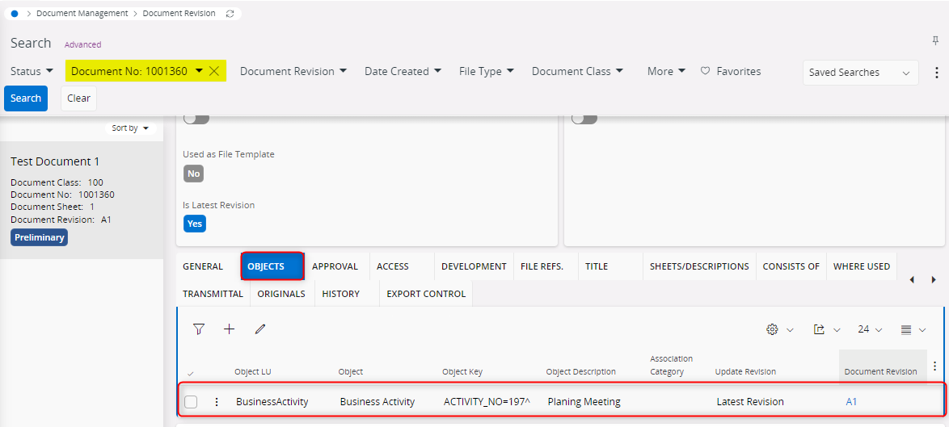
Task: Click the Preliminary status badge
Action: 40,237
